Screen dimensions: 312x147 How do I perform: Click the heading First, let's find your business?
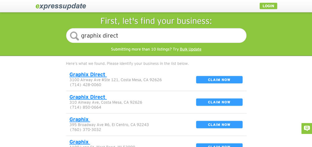coord(156,21)
